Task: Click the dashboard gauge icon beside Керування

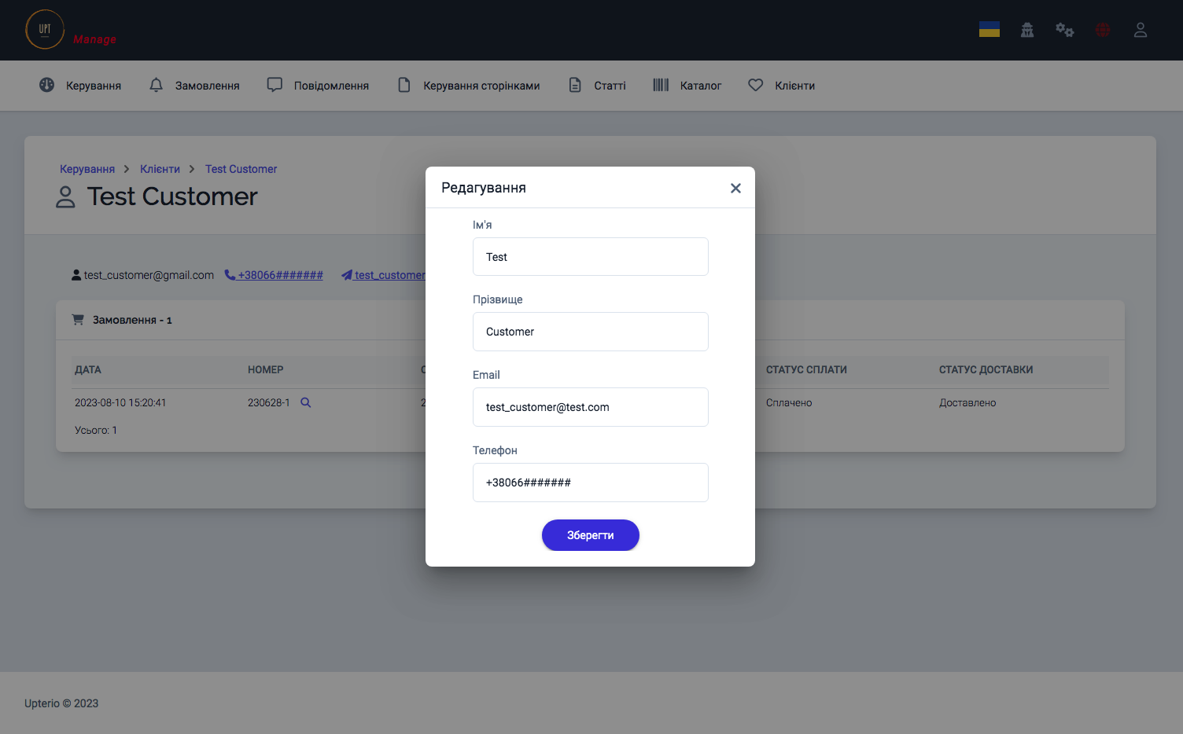Action: (47, 85)
